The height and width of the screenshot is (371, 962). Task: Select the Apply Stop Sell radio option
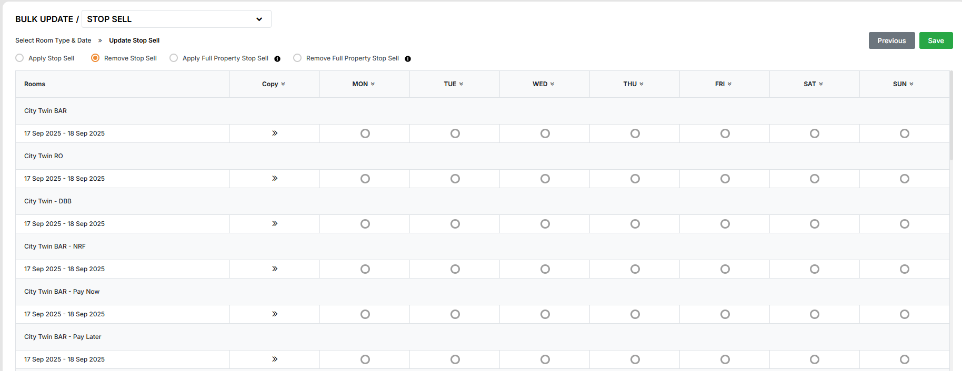(19, 58)
